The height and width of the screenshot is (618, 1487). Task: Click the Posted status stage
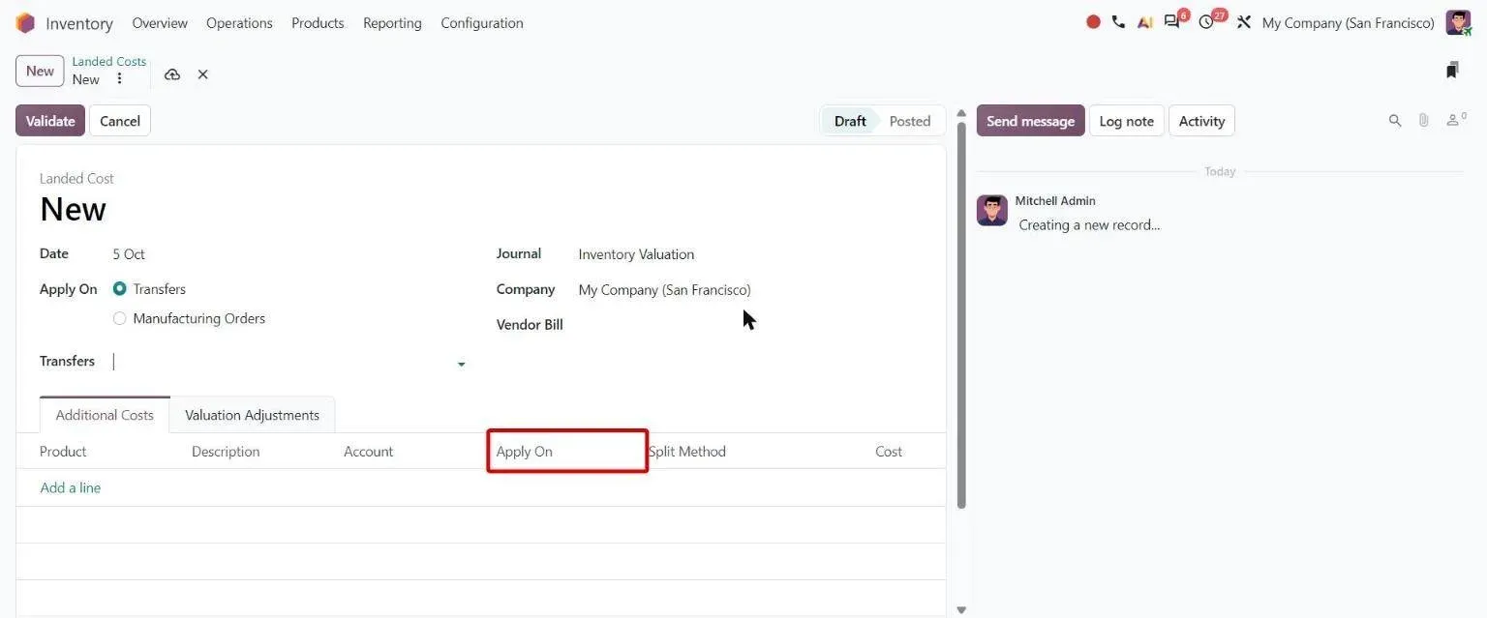pos(910,121)
